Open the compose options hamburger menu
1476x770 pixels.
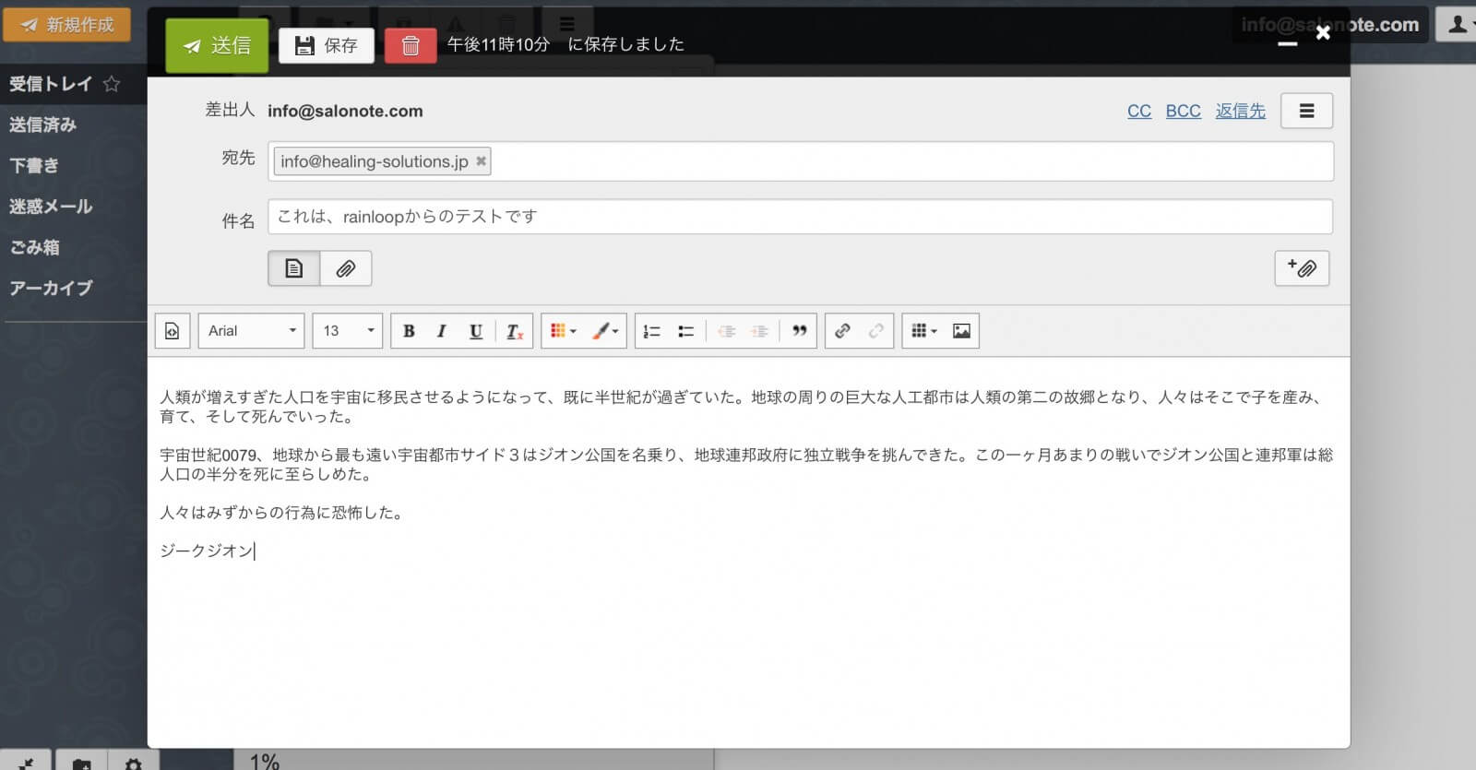point(1306,111)
